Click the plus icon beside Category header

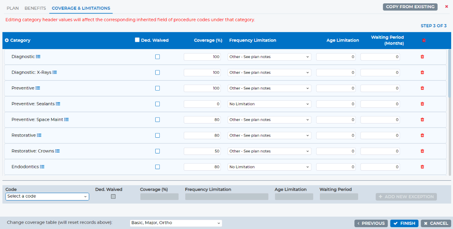click(x=7, y=40)
